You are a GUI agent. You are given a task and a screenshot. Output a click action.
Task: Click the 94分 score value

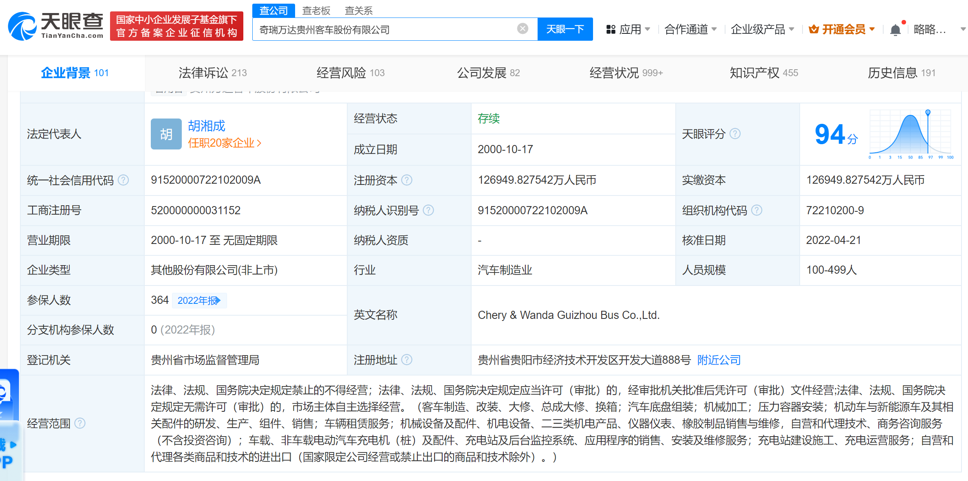(836, 134)
